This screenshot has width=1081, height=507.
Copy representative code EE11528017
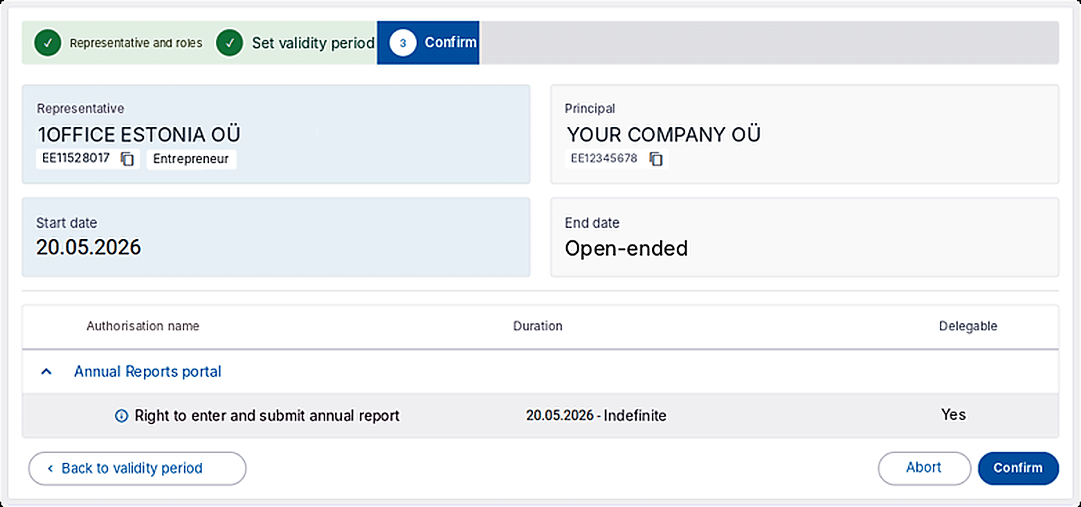click(127, 159)
